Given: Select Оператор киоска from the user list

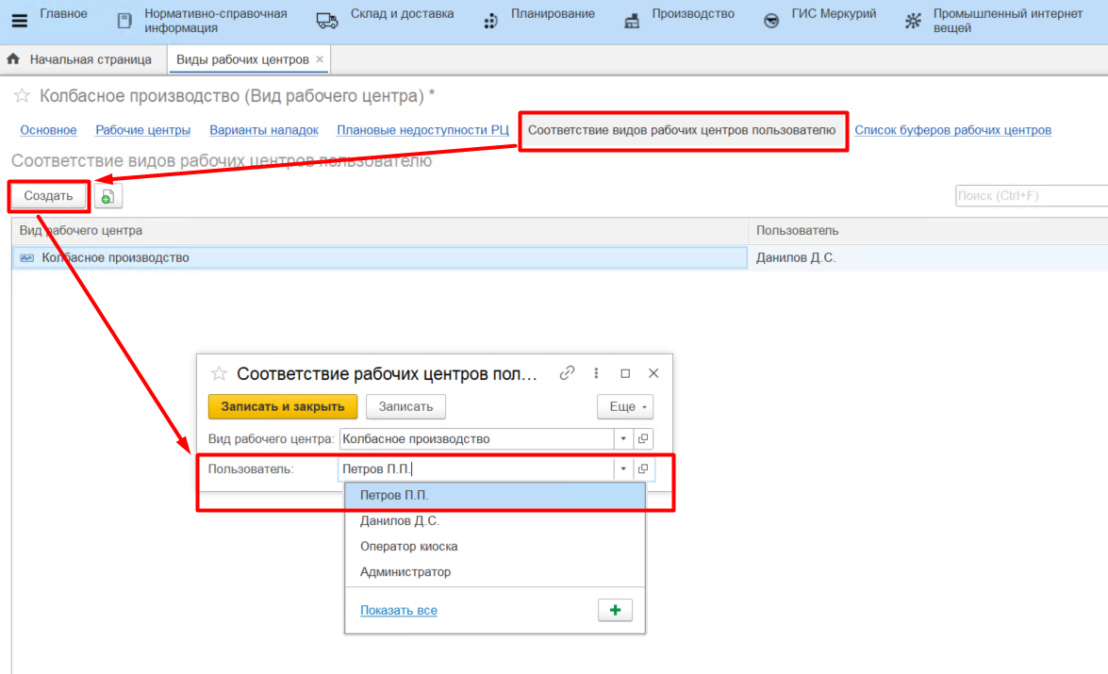Looking at the screenshot, I should click(408, 546).
